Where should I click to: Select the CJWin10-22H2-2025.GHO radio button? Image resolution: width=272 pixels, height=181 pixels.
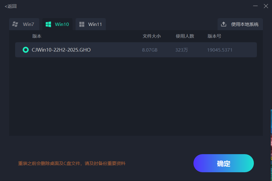pos(26,50)
